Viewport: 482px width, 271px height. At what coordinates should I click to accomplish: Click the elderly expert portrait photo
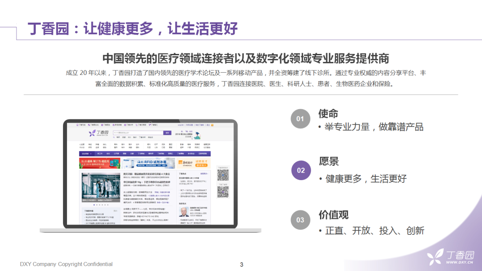184,212
